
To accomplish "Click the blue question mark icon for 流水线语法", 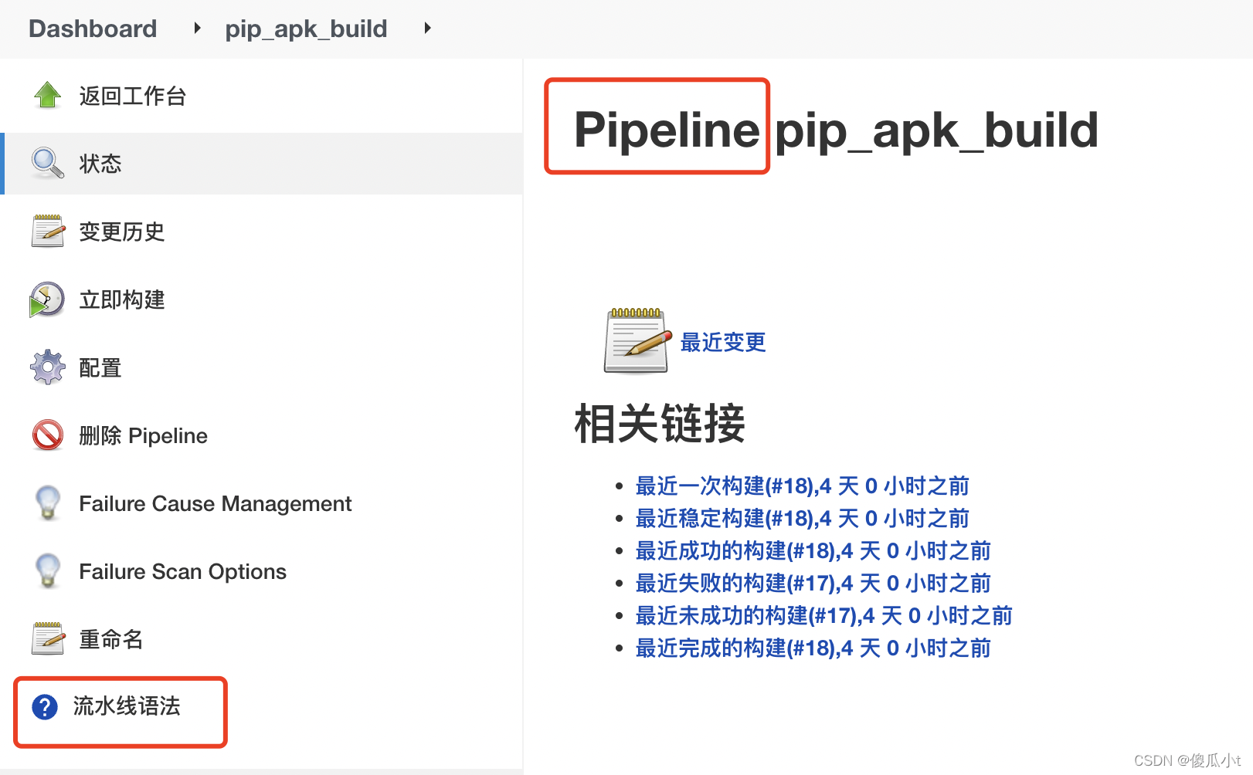I will (45, 706).
